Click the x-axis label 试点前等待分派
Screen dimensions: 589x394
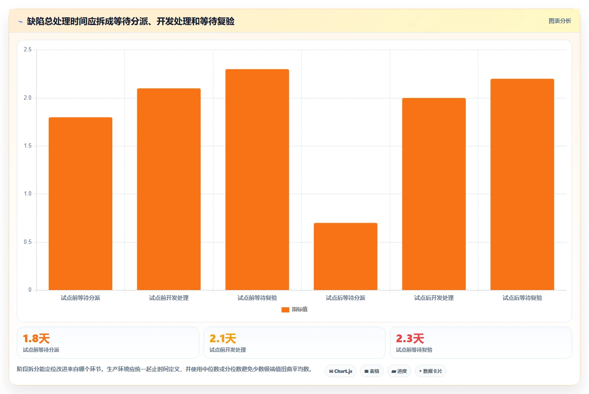[x=80, y=298]
